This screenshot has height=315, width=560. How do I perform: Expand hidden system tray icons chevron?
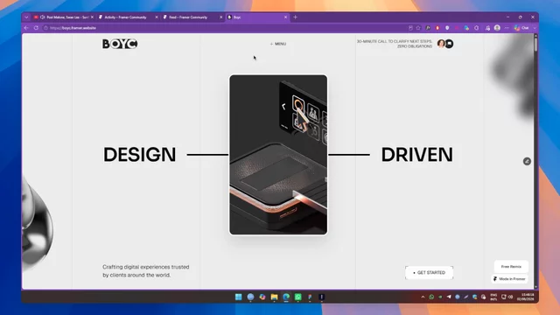(x=423, y=297)
